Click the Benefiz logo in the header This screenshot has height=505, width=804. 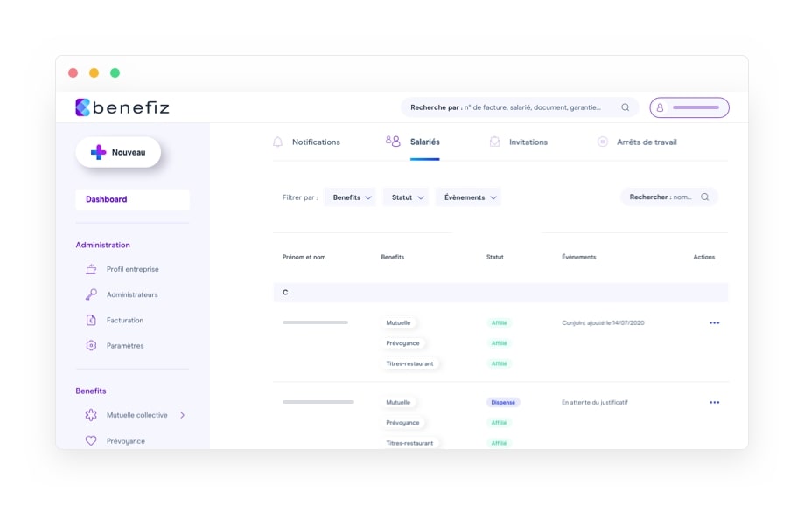(121, 107)
